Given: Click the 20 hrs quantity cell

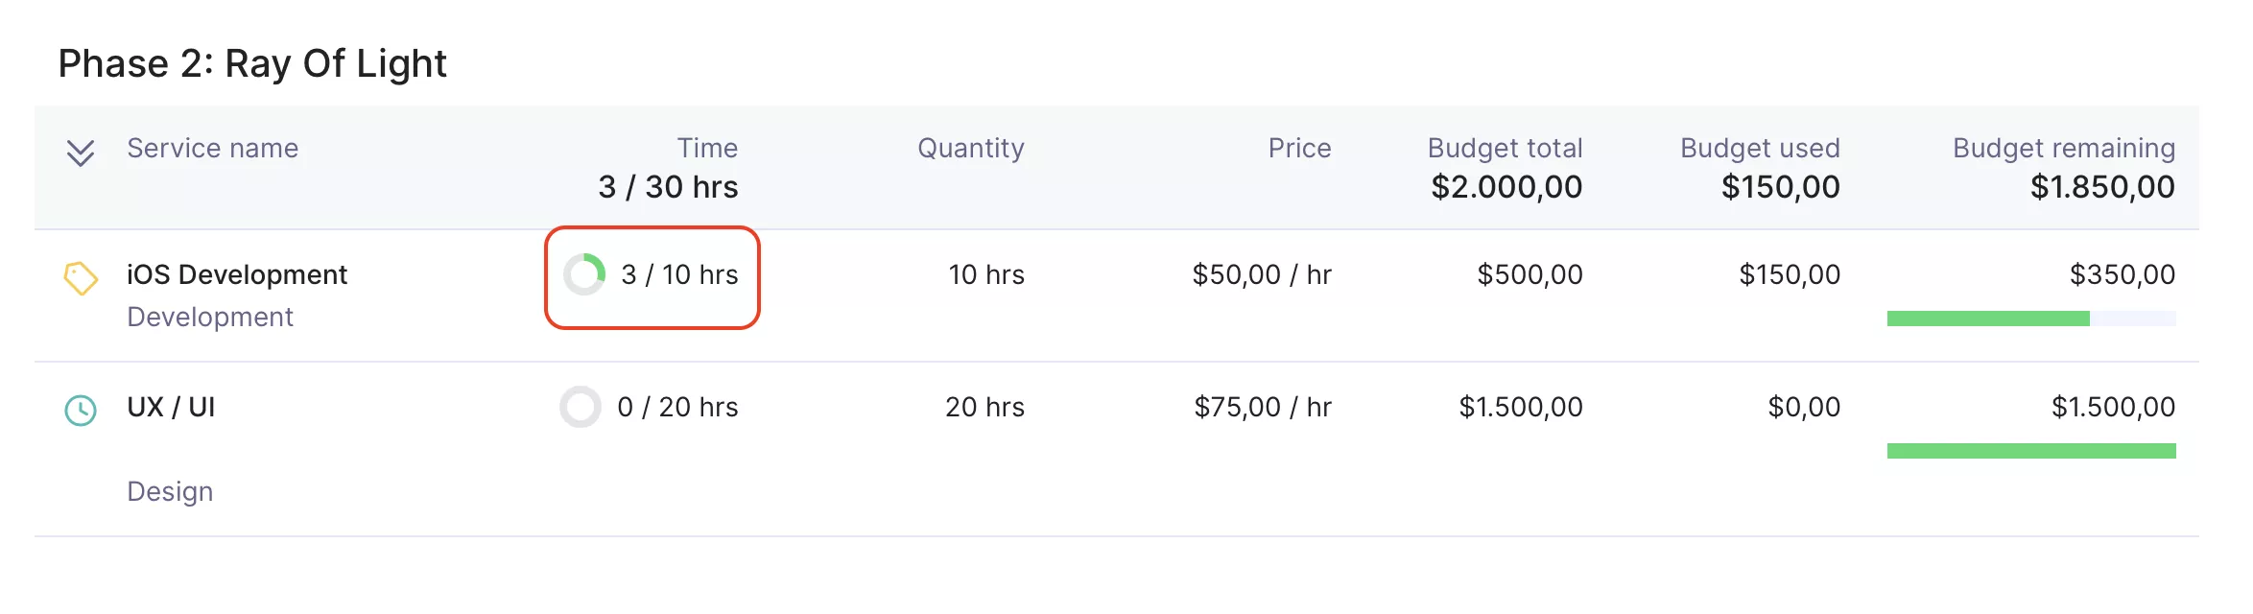Looking at the screenshot, I should tap(984, 407).
